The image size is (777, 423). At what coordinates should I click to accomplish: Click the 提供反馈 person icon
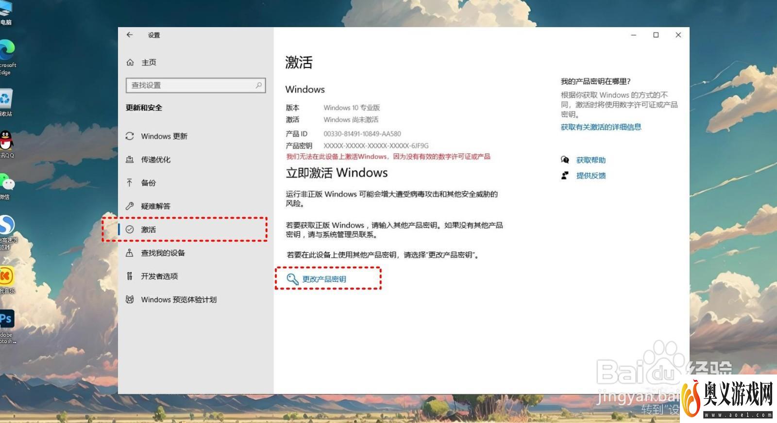pos(565,176)
